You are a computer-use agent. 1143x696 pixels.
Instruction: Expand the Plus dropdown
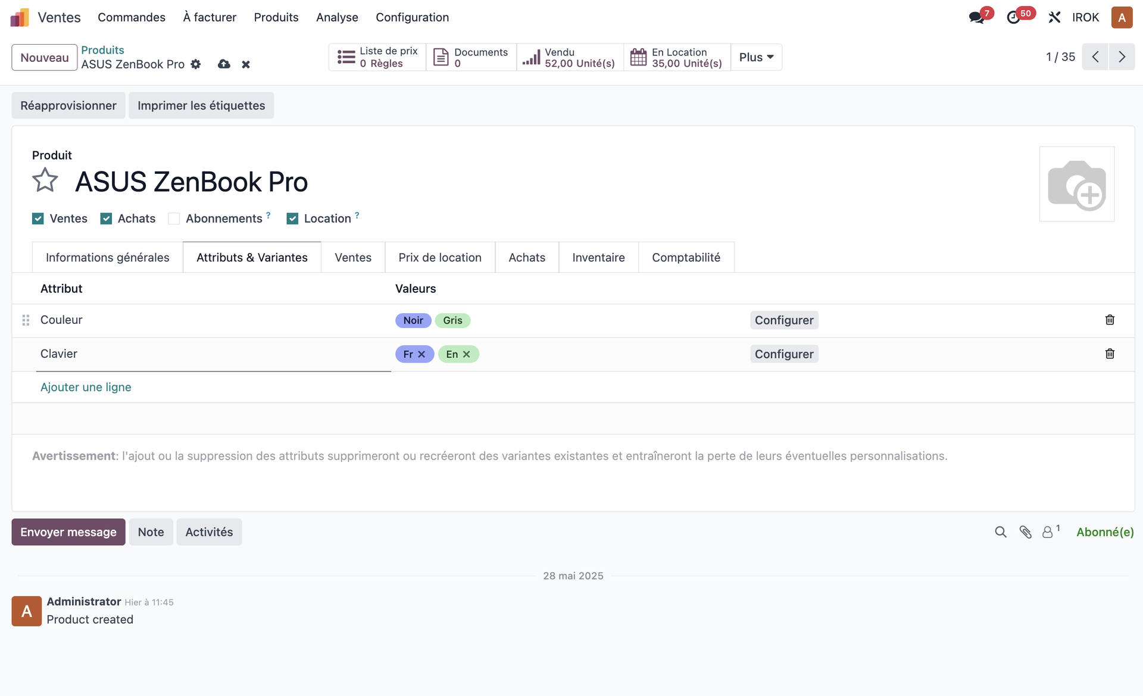(756, 57)
